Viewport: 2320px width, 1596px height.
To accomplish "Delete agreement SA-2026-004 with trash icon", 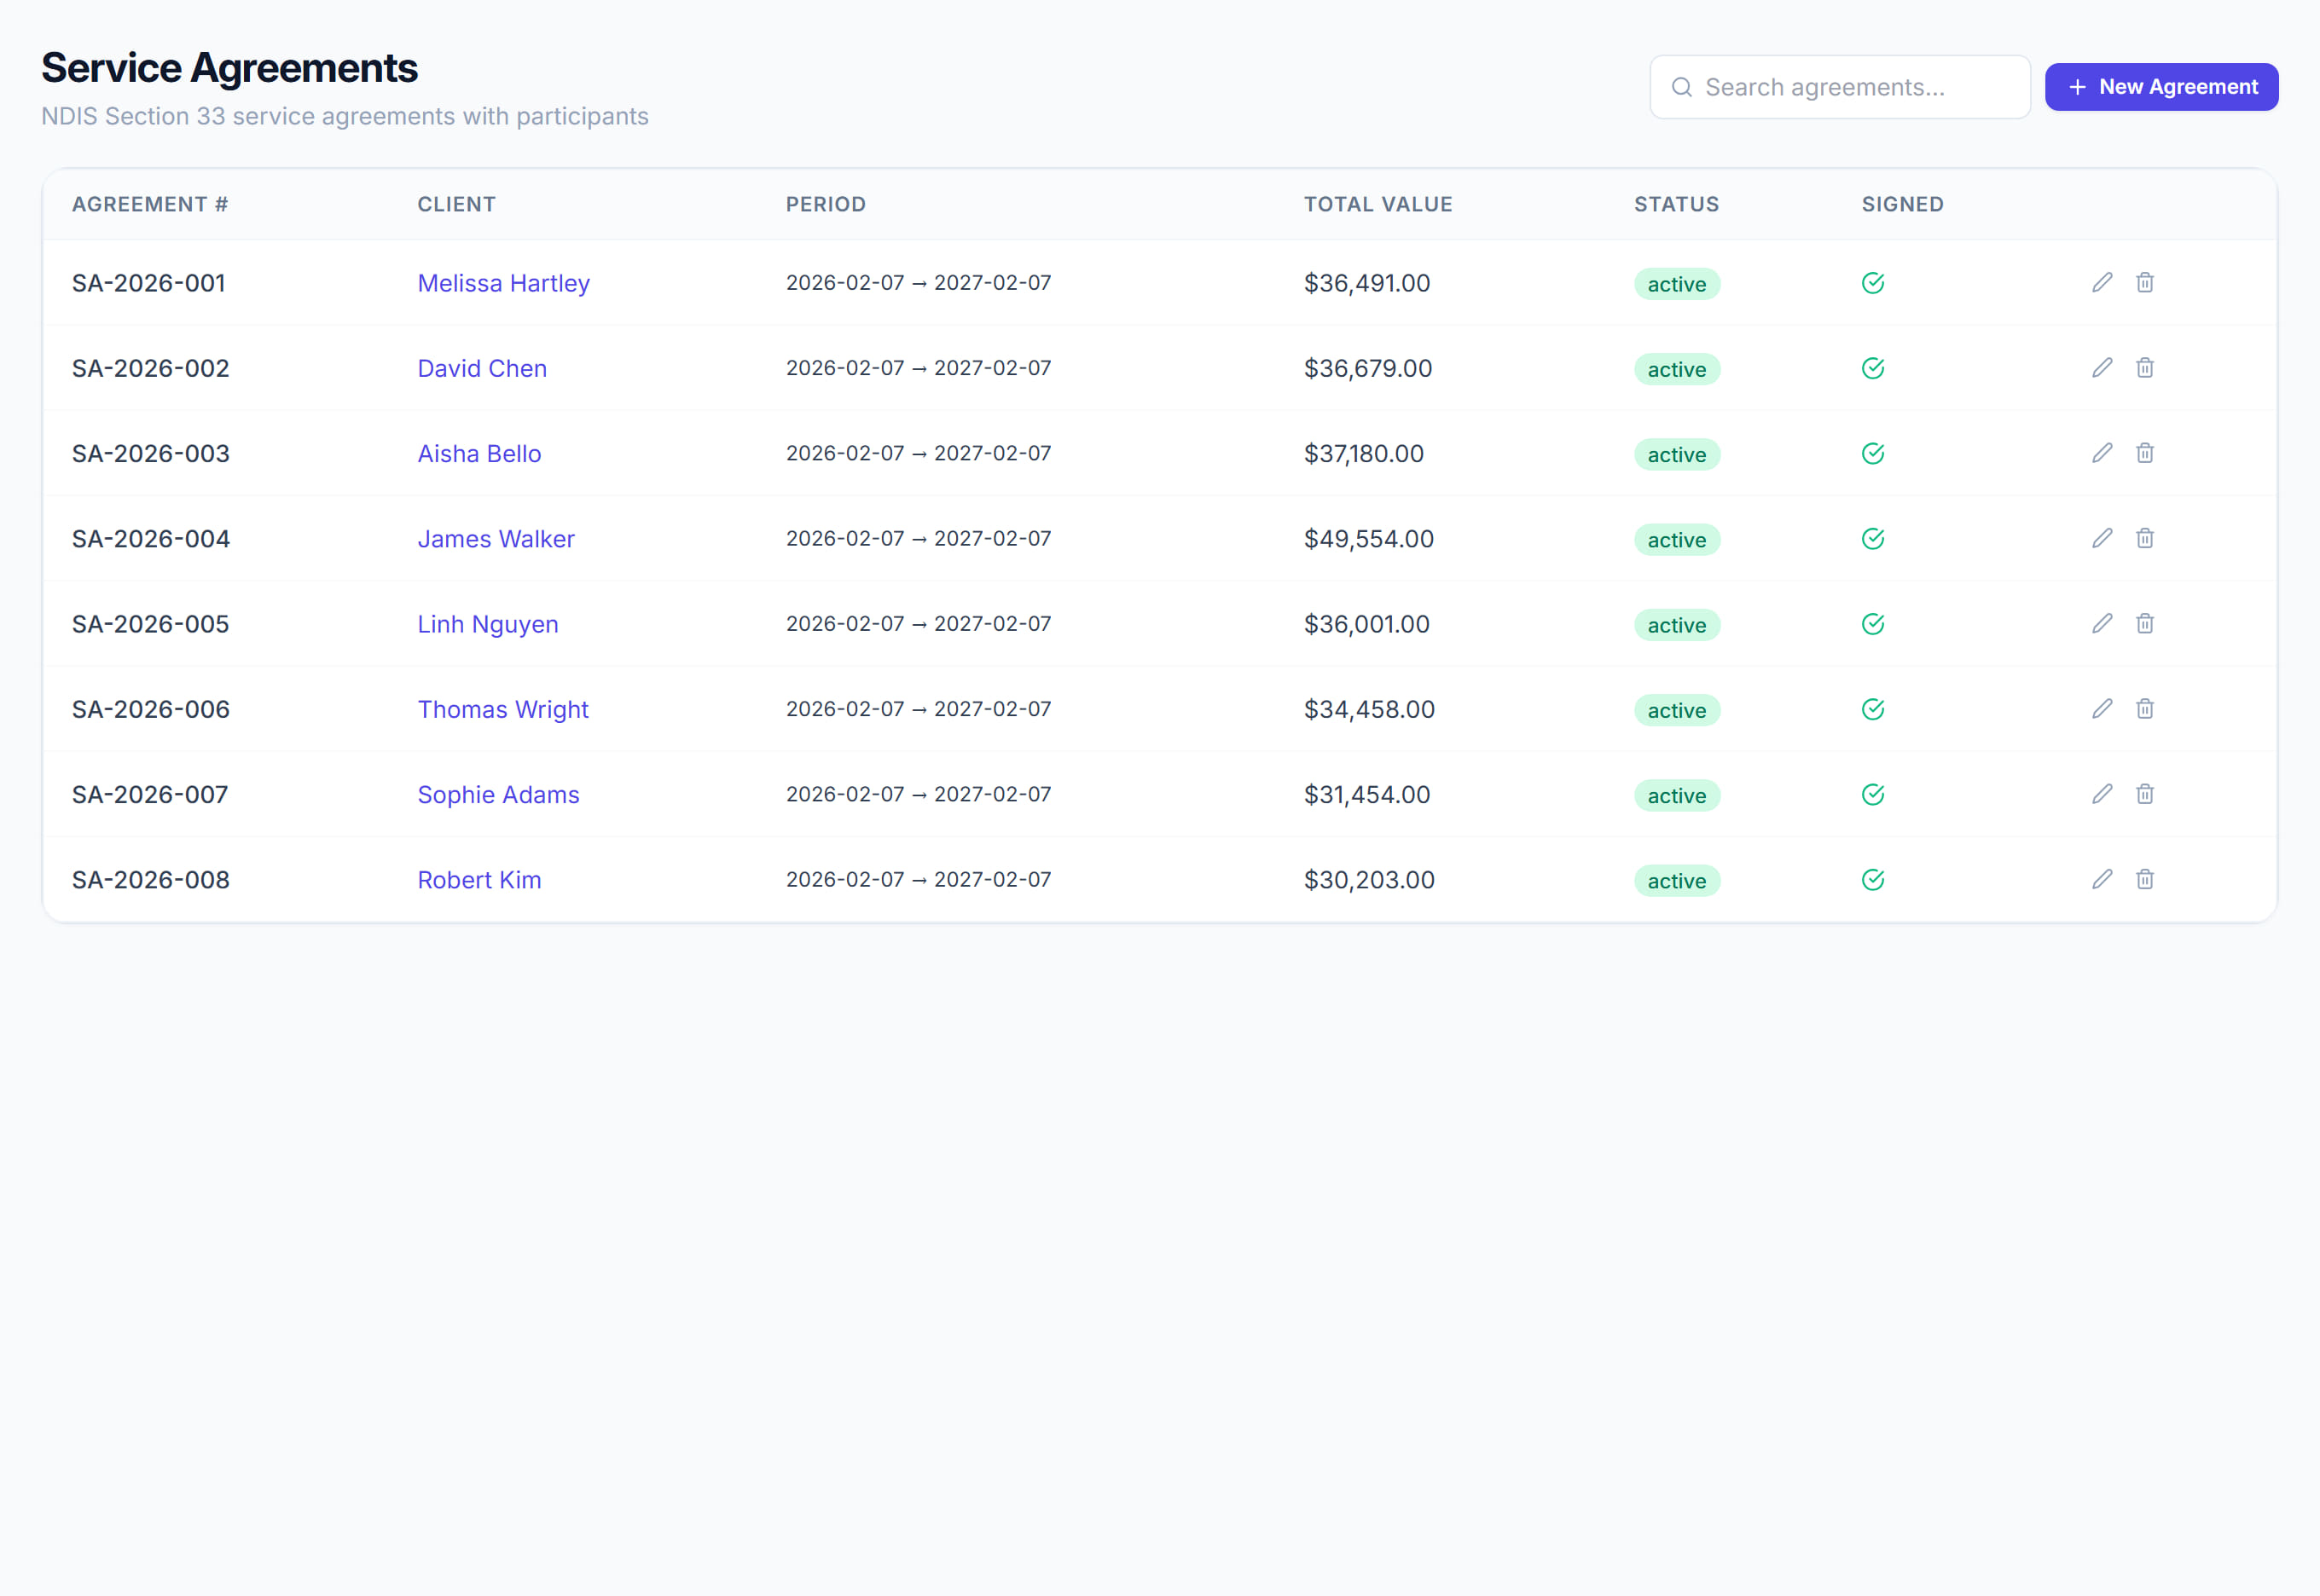I will tap(2145, 538).
